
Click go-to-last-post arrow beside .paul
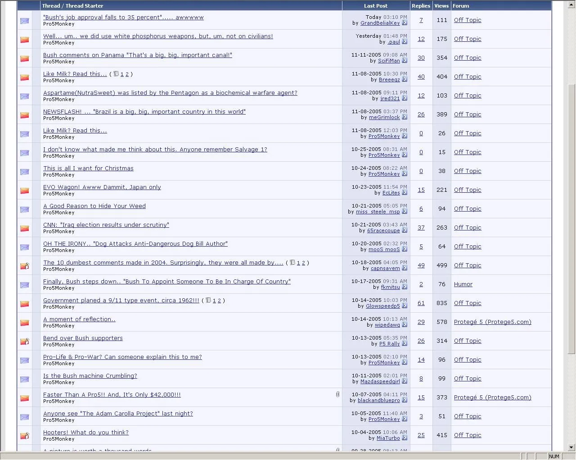tap(405, 42)
